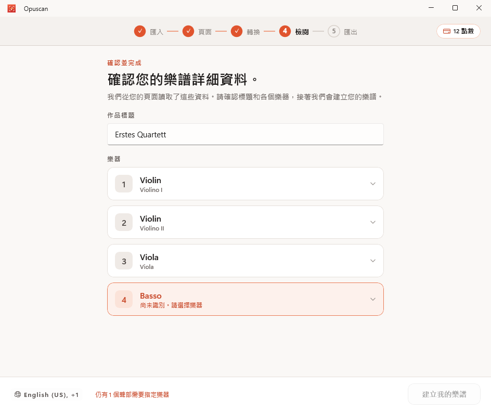Switch to the 檢閱 step label
Image resolution: width=491 pixels, height=411 pixels.
(302, 32)
